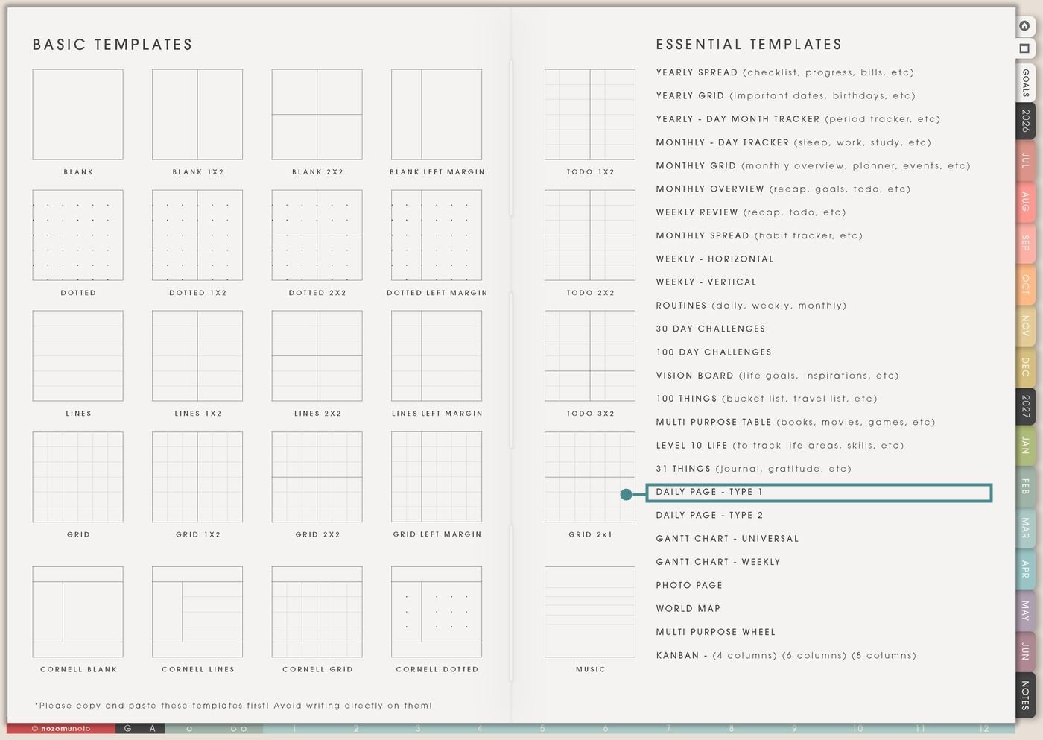This screenshot has height=740, width=1043.
Task: Open the BLANK LEFT MARGIN template
Action: point(437,115)
